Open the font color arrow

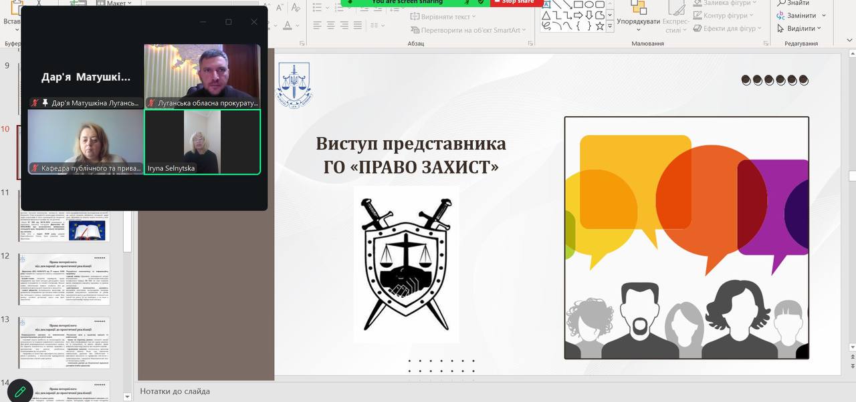tap(298, 26)
